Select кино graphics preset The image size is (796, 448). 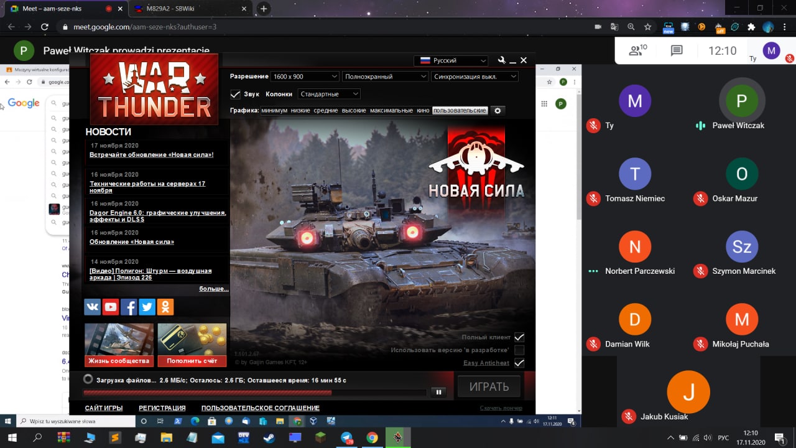pos(423,111)
